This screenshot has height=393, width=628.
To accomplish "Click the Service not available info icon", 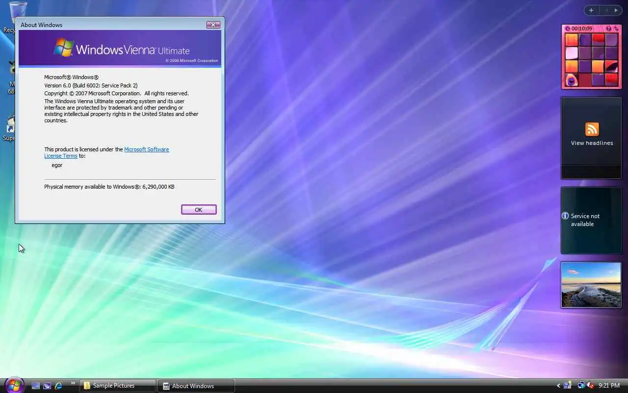I will coord(565,216).
